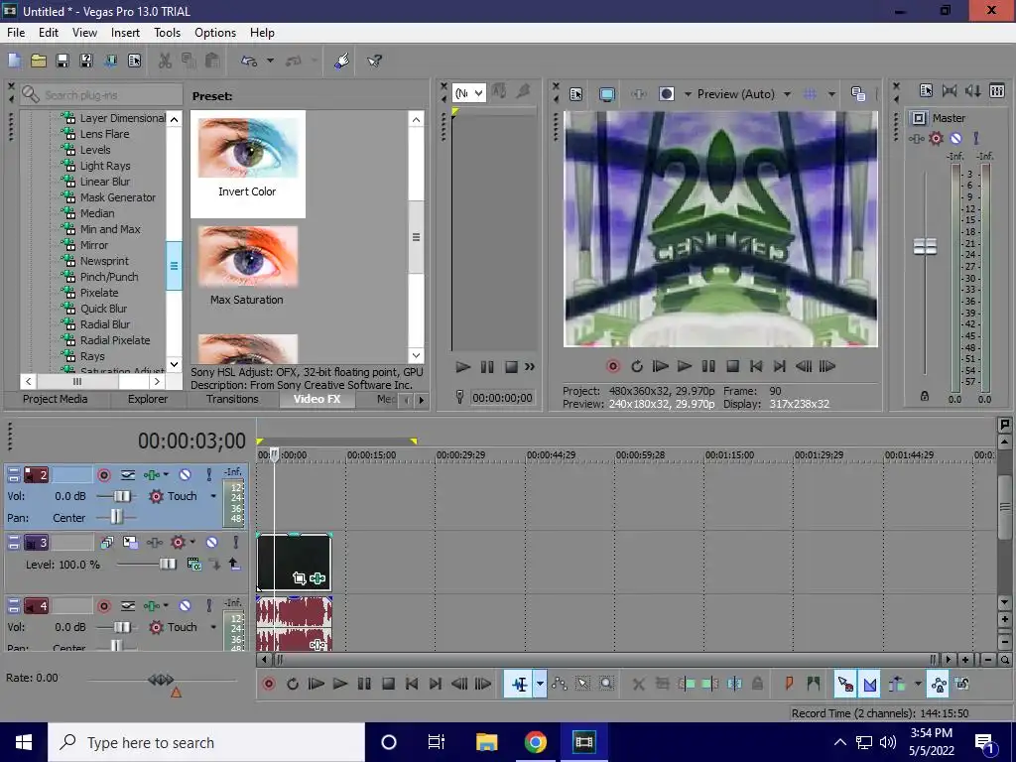The height and width of the screenshot is (762, 1016).
Task: Mute audio track 4
Action: (185, 606)
